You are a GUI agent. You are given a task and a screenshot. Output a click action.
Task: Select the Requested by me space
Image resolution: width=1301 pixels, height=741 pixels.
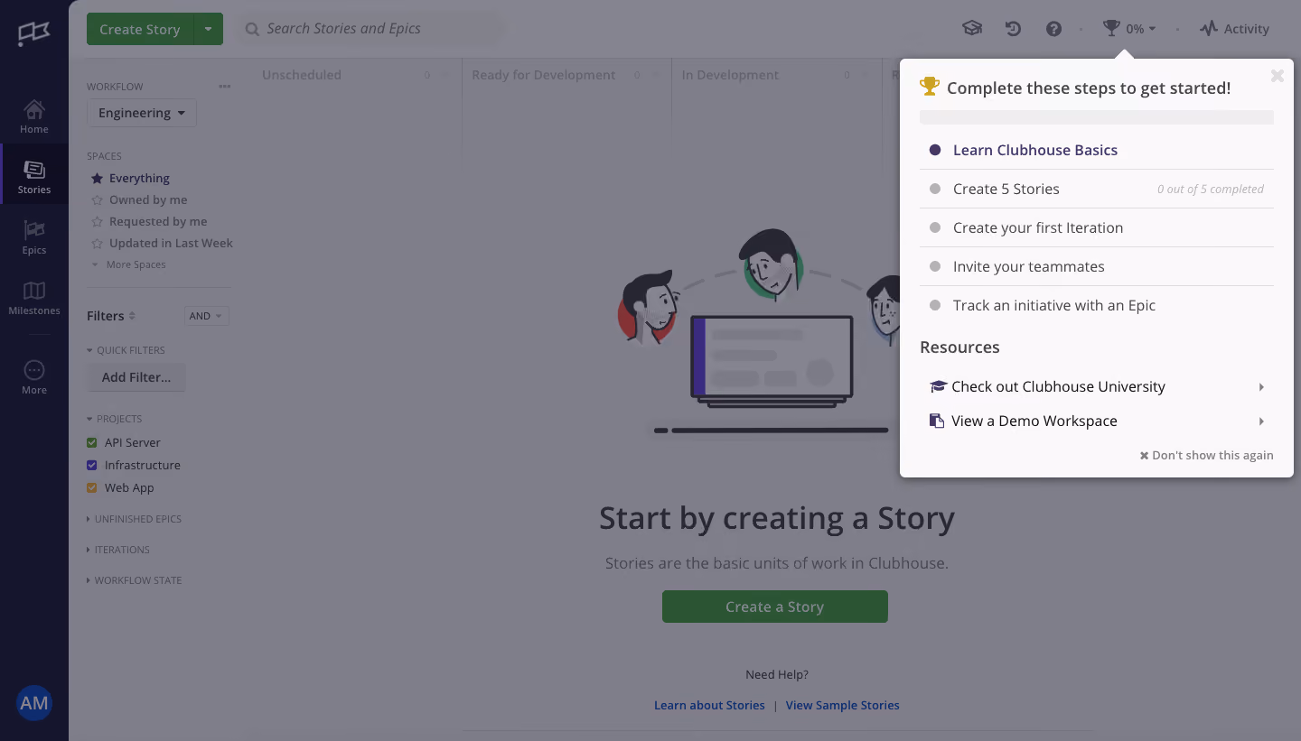click(x=149, y=222)
